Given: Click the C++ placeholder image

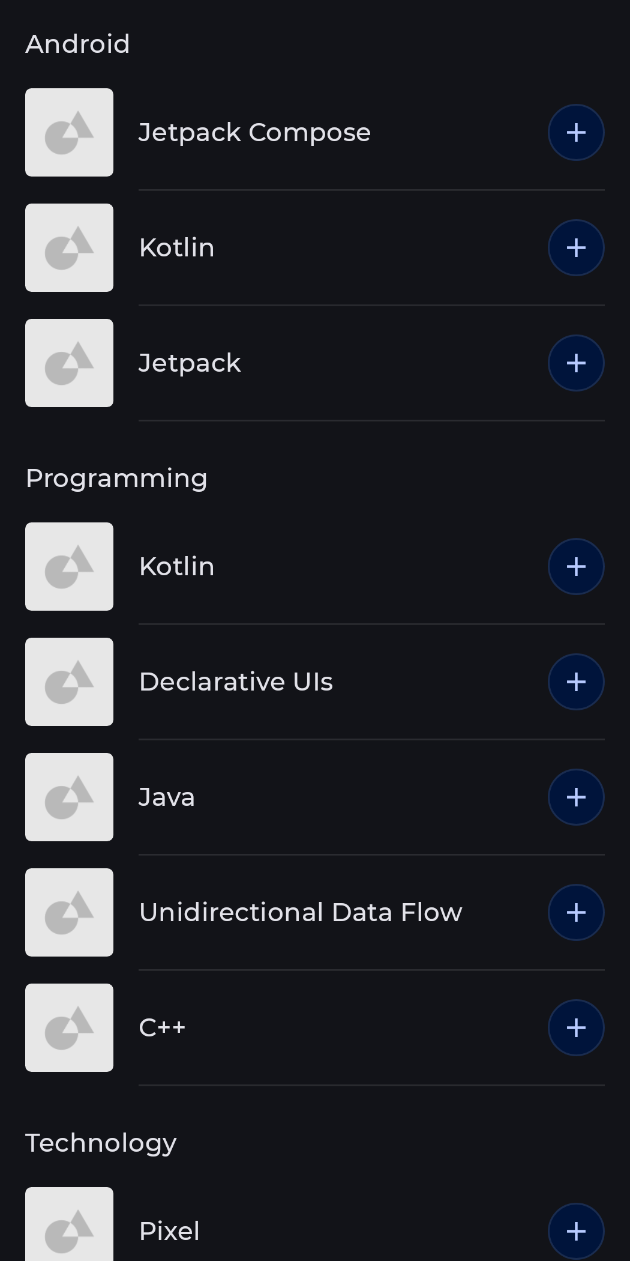Looking at the screenshot, I should (69, 1028).
